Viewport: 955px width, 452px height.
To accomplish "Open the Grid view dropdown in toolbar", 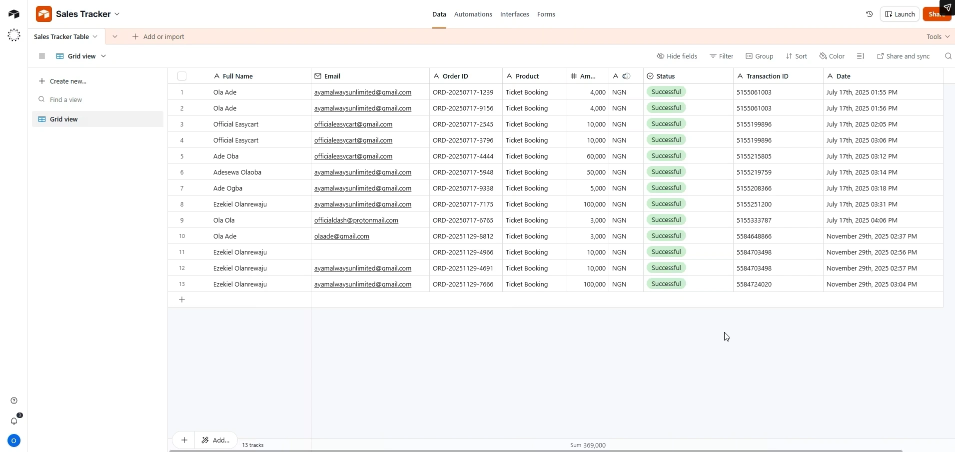I will [x=81, y=56].
